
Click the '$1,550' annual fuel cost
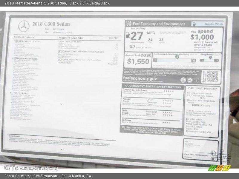138,61
